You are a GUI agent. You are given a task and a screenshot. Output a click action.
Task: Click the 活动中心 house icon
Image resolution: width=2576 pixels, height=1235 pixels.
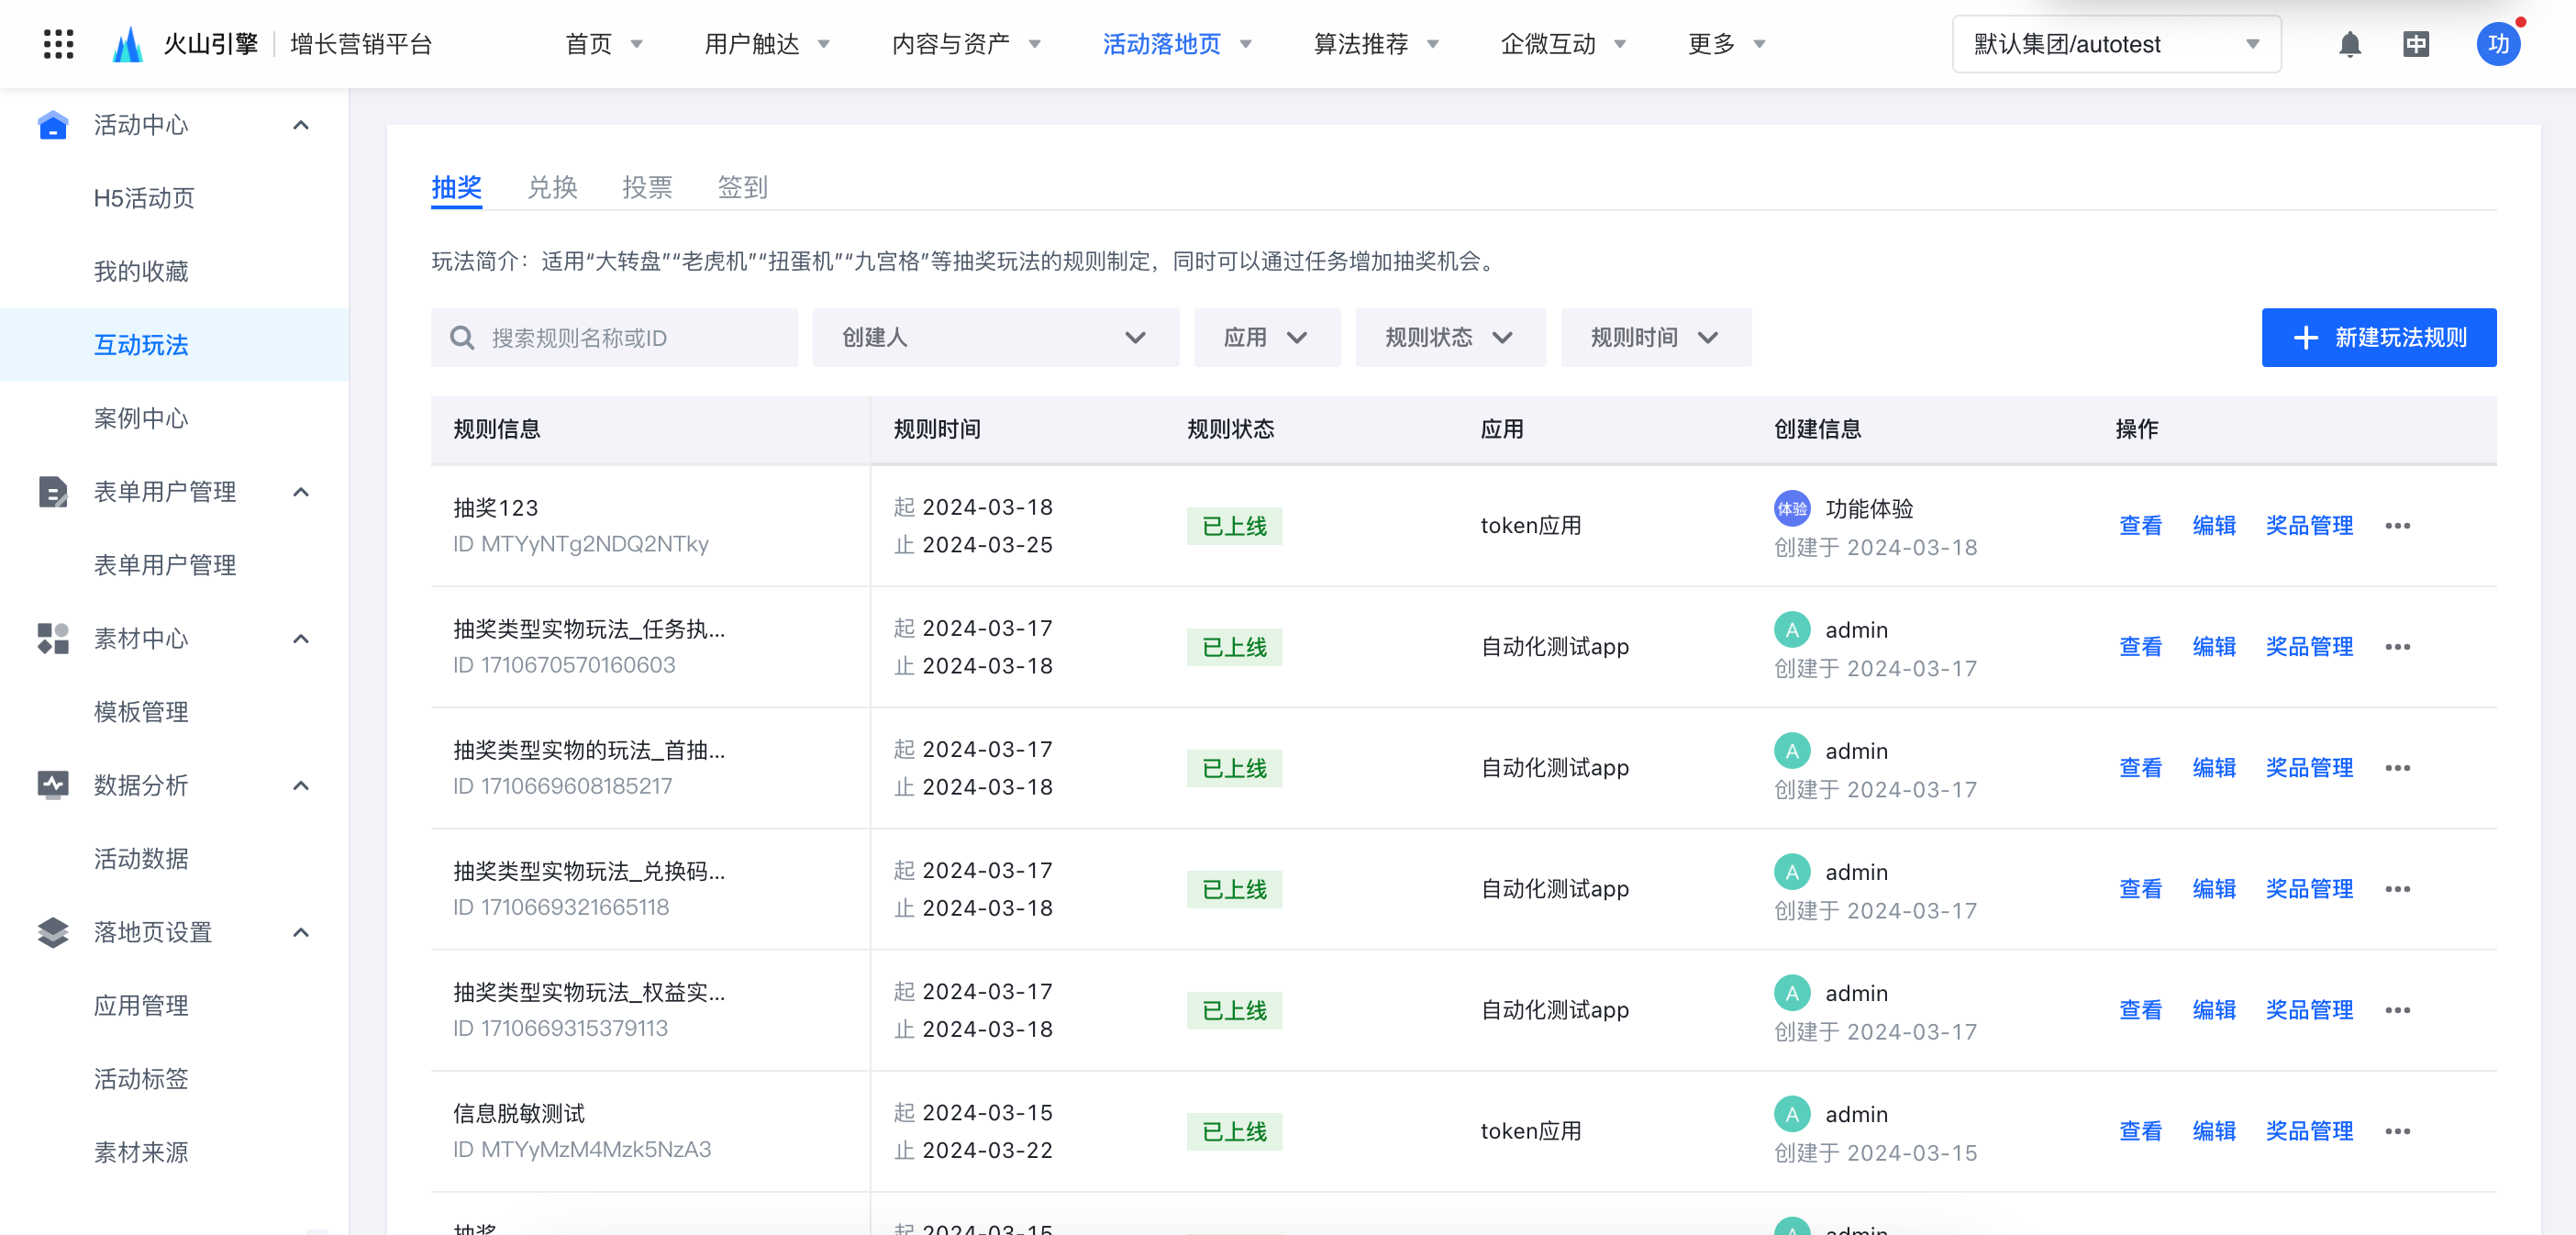(53, 125)
